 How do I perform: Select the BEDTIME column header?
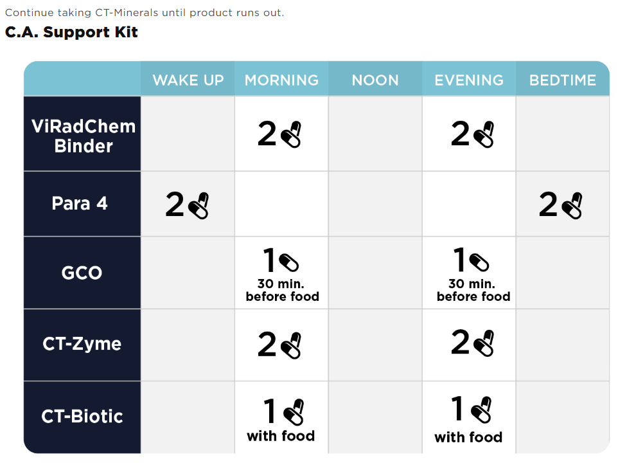563,80
